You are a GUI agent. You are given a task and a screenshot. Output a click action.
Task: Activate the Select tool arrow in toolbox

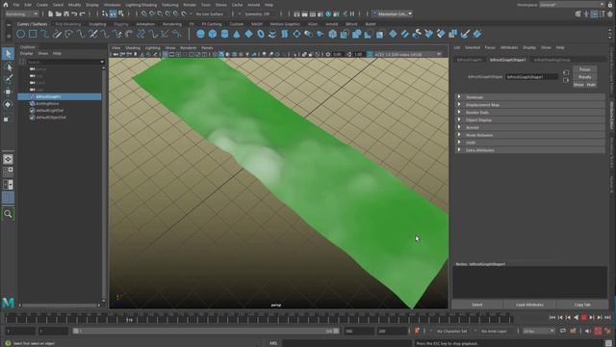[x=9, y=54]
